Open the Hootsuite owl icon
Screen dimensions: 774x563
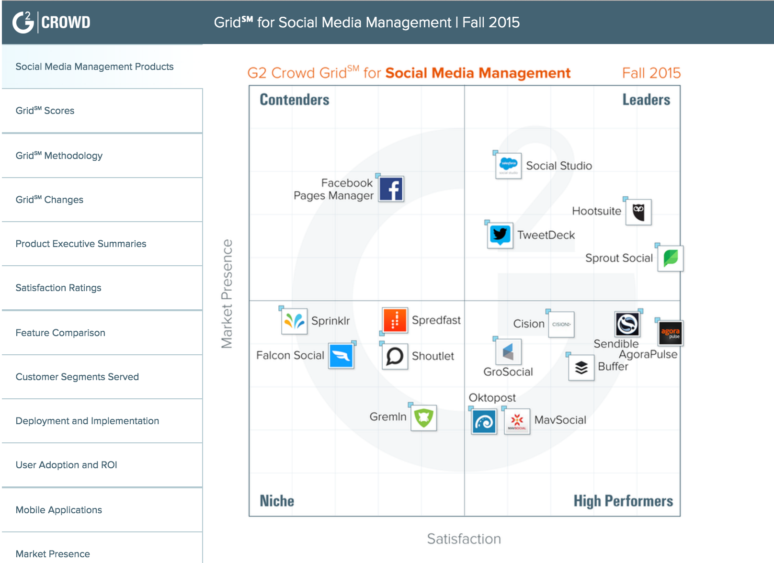point(638,212)
